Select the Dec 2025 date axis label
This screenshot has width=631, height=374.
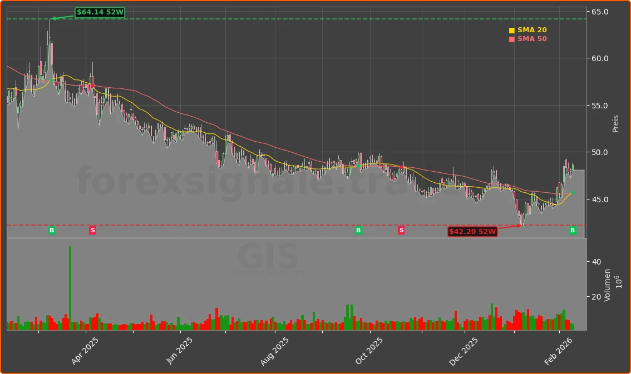tap(463, 351)
